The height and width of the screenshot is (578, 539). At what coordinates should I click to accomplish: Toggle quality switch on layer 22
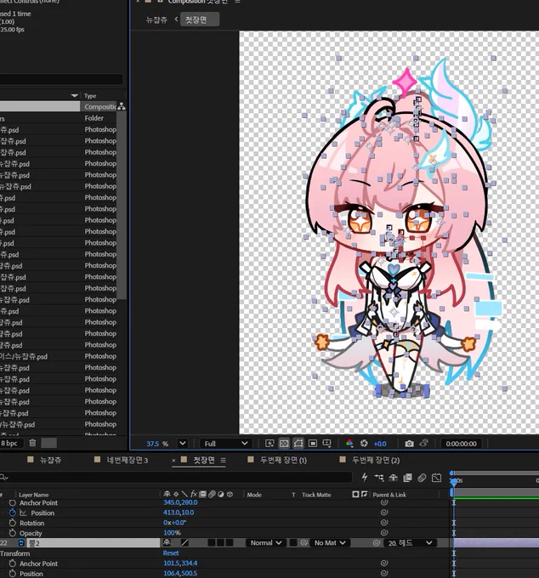[x=184, y=542]
